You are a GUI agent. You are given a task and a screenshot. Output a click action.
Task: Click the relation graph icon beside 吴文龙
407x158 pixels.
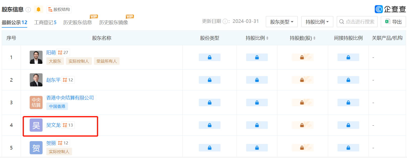(65, 125)
